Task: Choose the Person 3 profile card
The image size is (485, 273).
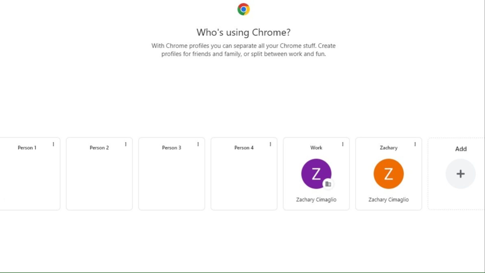Action: click(172, 177)
